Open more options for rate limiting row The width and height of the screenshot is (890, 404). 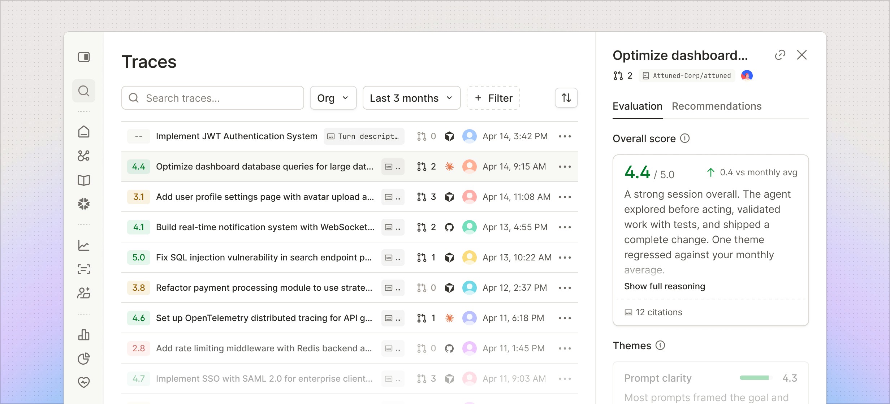(565, 348)
